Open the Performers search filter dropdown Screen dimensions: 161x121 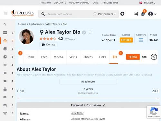(x=104, y=14)
